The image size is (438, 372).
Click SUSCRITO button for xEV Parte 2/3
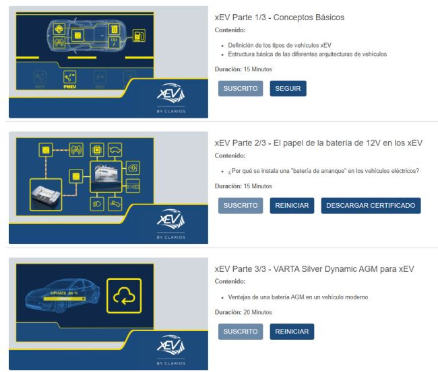241,206
